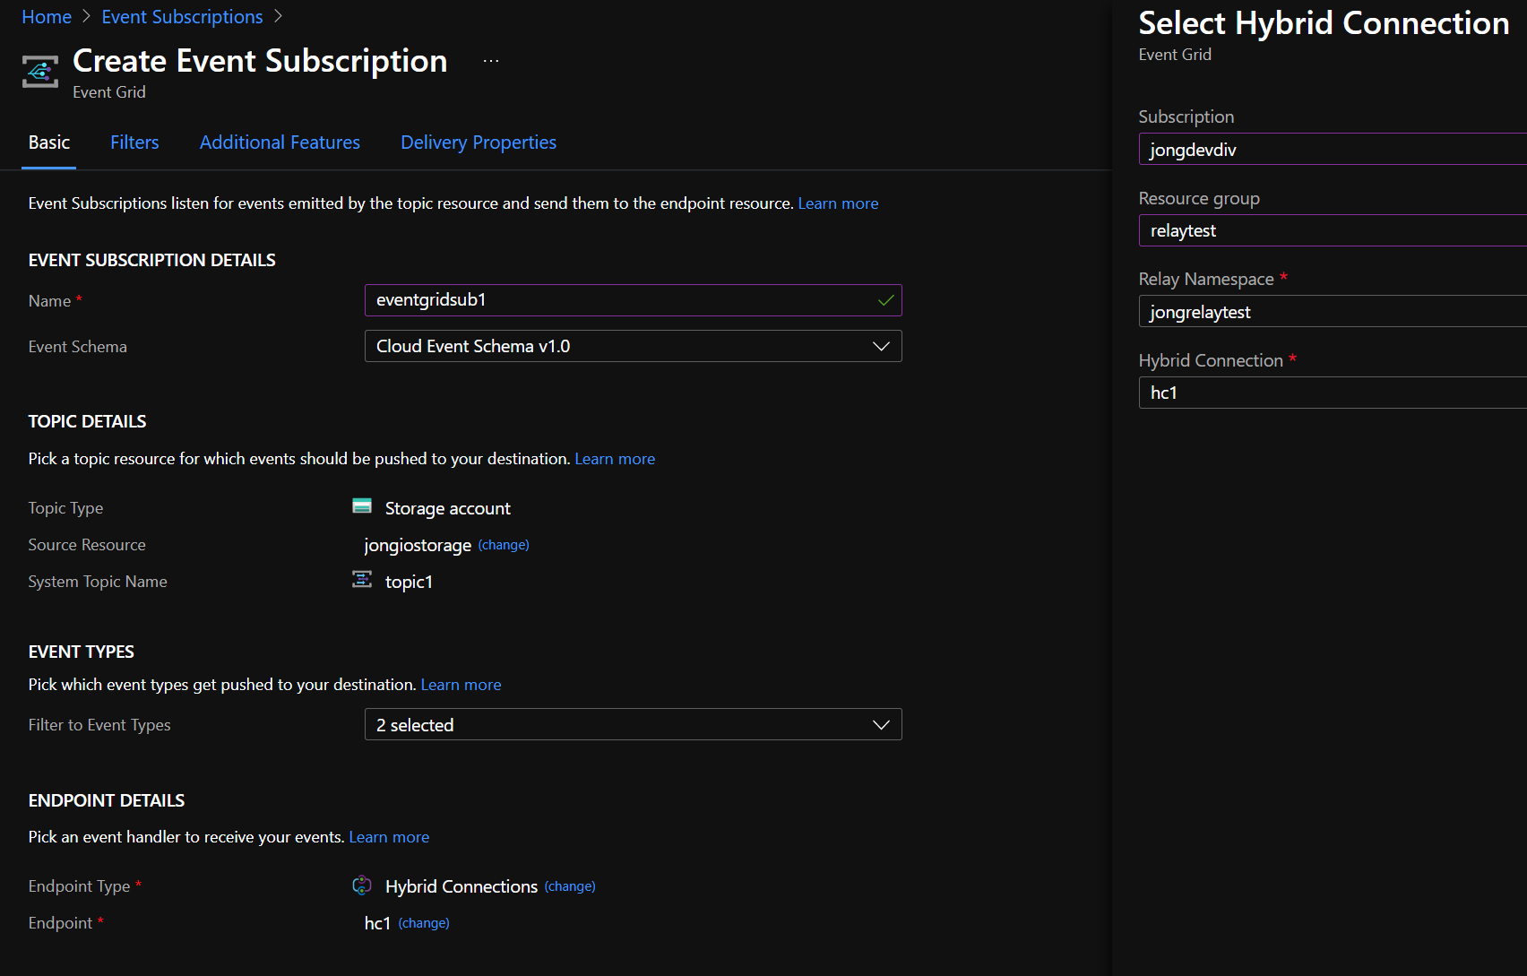Click change link next to jongiostorage

[504, 545]
